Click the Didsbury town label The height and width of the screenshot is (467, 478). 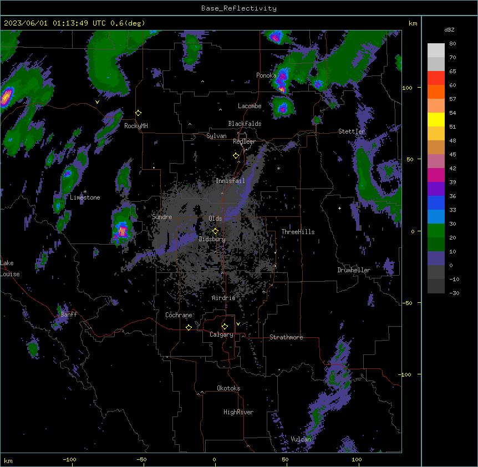(212, 239)
